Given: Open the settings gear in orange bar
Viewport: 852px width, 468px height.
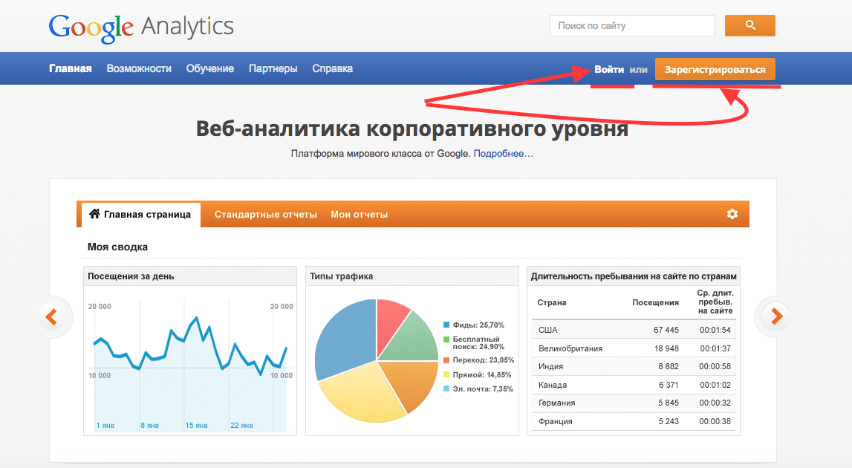Looking at the screenshot, I should pos(732,214).
